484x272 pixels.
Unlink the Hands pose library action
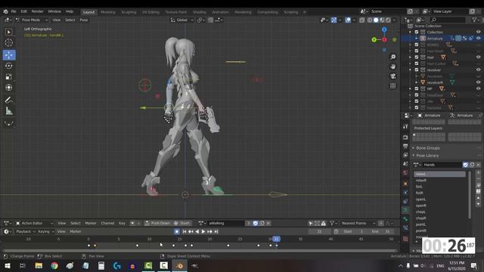point(478,165)
